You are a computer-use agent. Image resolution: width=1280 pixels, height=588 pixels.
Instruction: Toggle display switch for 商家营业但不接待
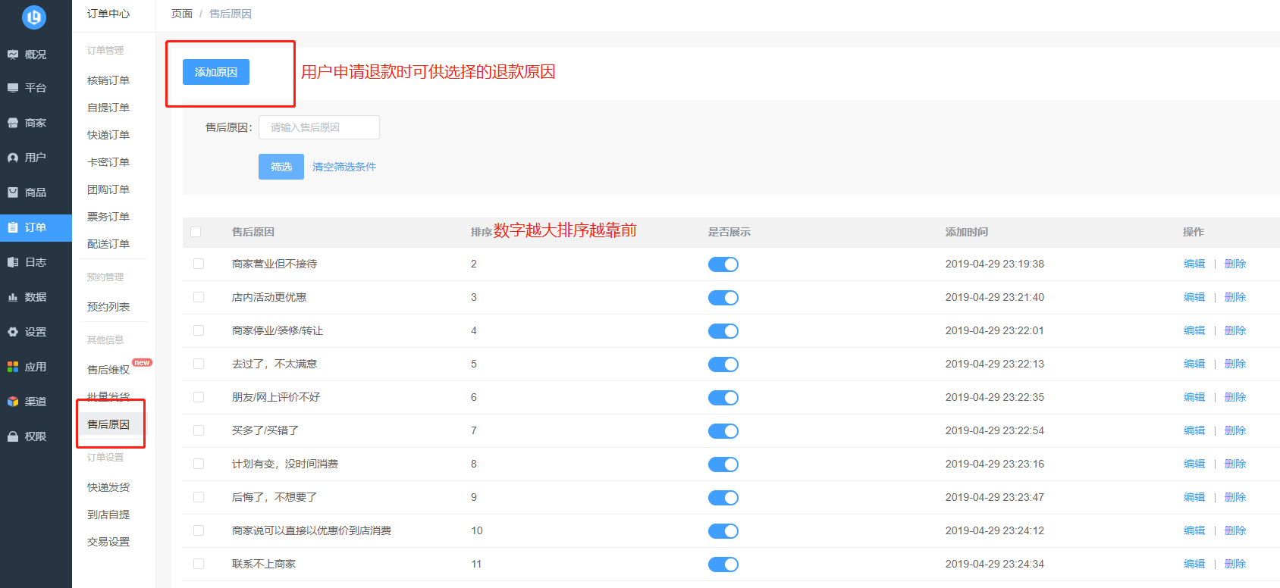point(723,264)
